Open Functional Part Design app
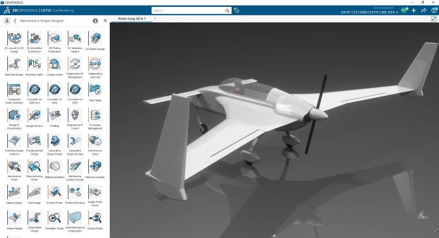The height and width of the screenshot is (238, 439). pos(34,141)
